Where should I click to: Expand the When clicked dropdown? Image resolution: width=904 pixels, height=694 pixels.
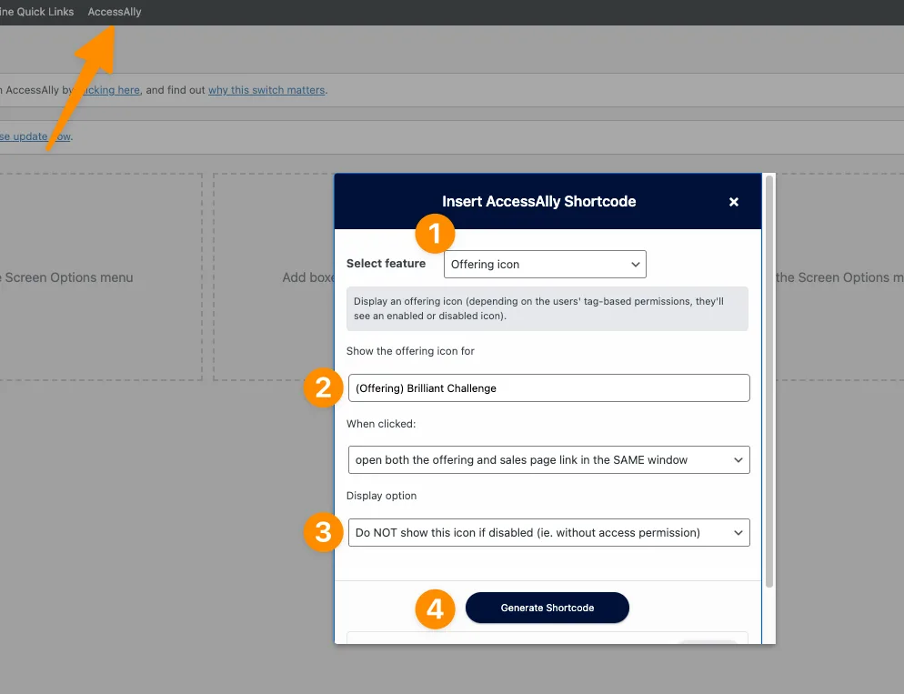click(548, 460)
